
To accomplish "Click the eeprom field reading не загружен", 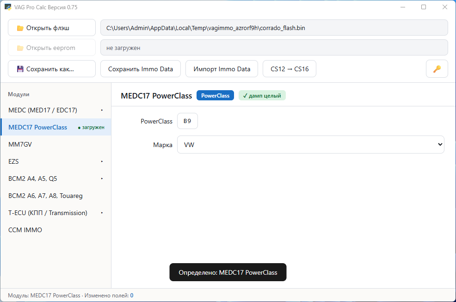I will [x=274, y=48].
